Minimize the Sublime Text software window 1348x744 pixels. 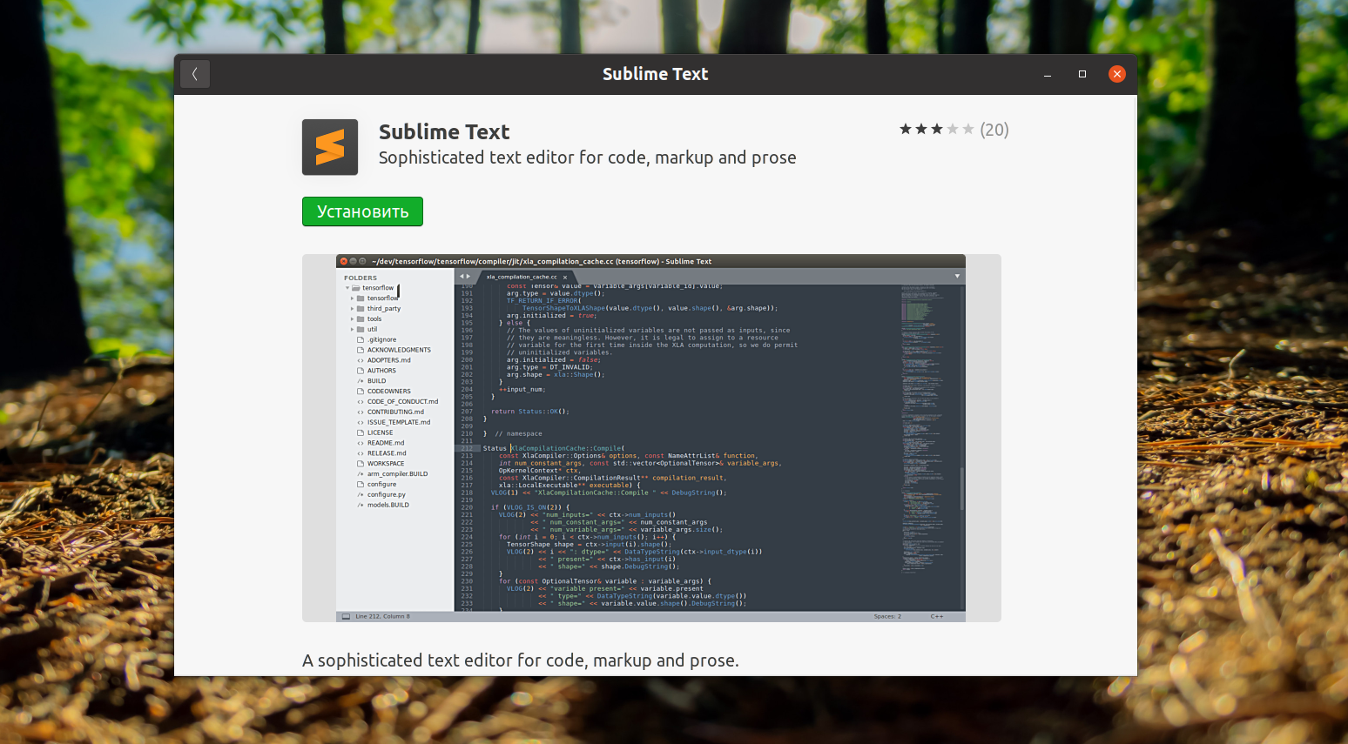coord(1048,75)
